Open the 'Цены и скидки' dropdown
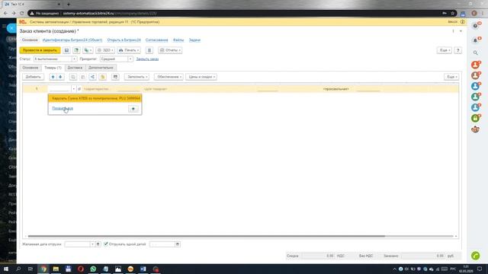 (x=201, y=77)
